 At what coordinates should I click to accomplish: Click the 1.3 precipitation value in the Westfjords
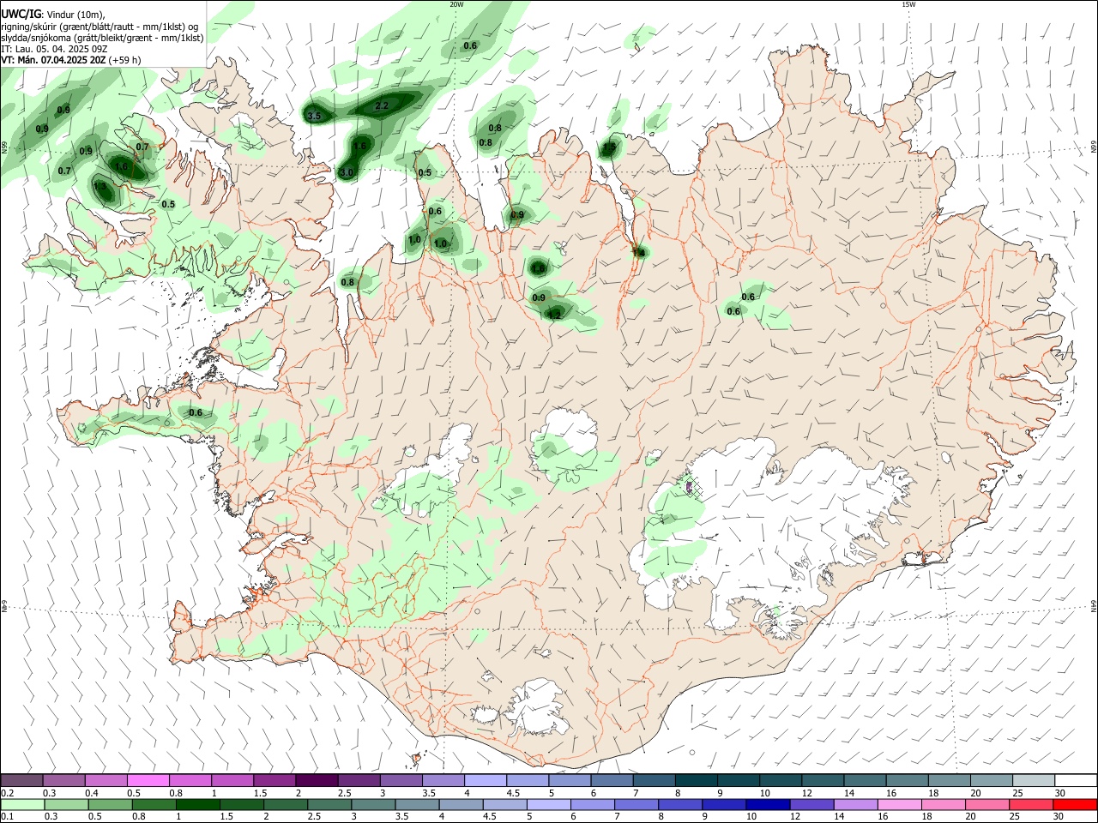(x=100, y=186)
